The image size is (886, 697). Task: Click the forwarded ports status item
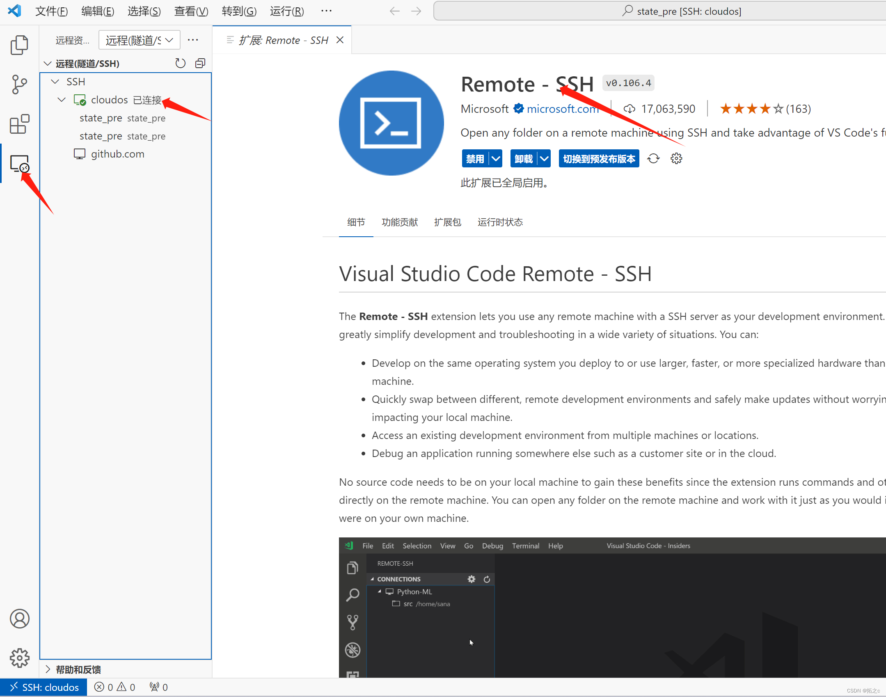click(x=158, y=687)
